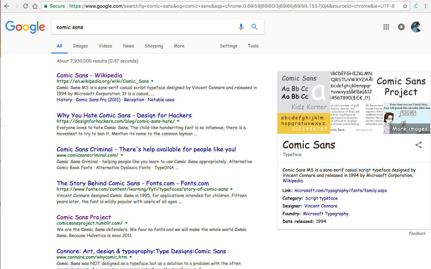Click the Script typeface category link
431x269 pixels.
(x=322, y=198)
